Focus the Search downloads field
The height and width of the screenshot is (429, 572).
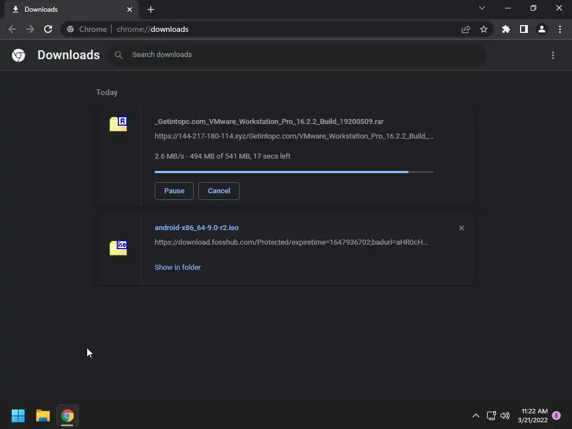296,55
